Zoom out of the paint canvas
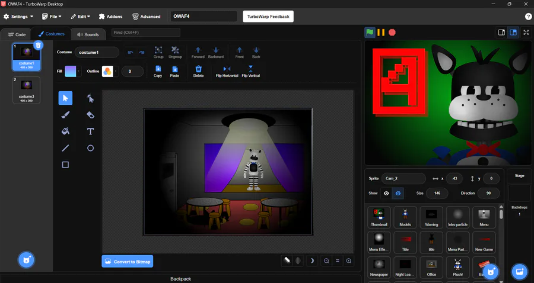Viewport: 534px width, 283px height. 326,261
